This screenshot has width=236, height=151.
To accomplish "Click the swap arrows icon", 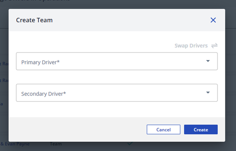I will click(214, 46).
